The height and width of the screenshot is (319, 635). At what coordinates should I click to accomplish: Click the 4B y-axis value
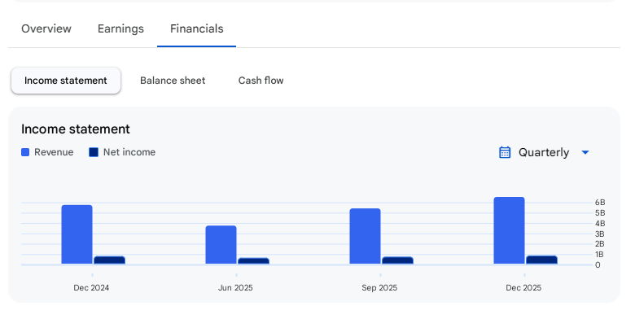tap(600, 224)
